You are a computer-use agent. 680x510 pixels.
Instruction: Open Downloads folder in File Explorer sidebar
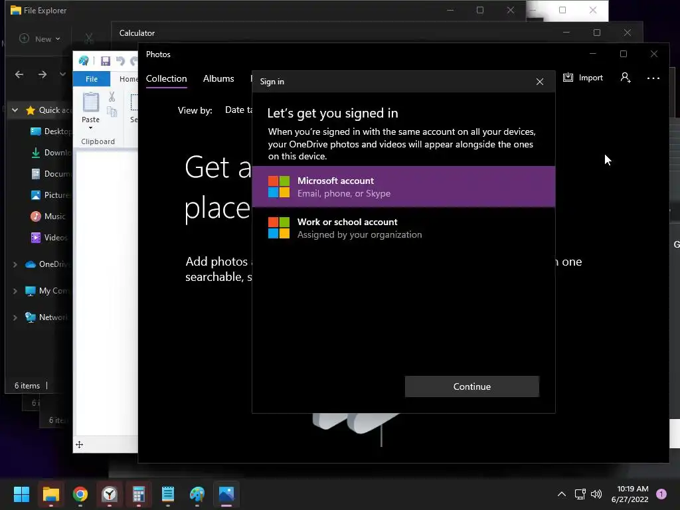pos(50,153)
